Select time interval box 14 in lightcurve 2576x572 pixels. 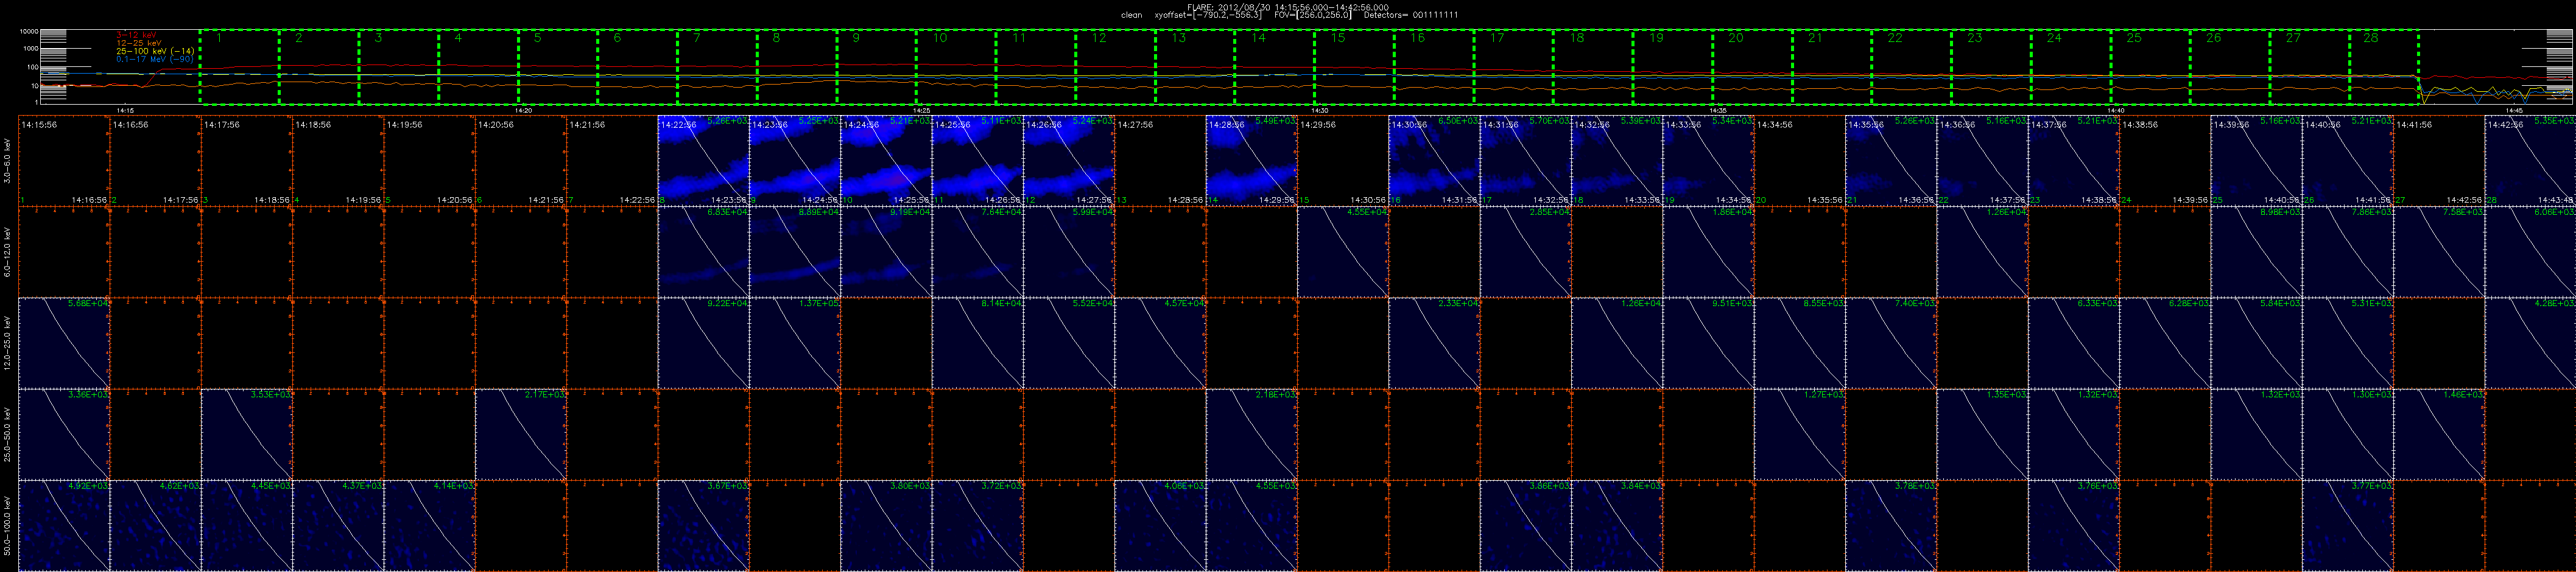pyautogui.click(x=1274, y=67)
